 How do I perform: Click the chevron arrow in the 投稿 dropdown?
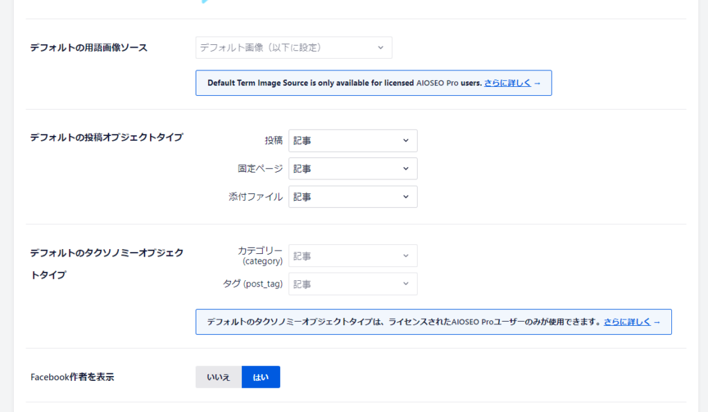click(x=406, y=141)
